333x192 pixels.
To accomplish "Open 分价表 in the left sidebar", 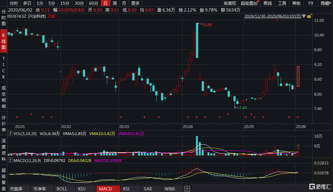I will (x=4, y=124).
